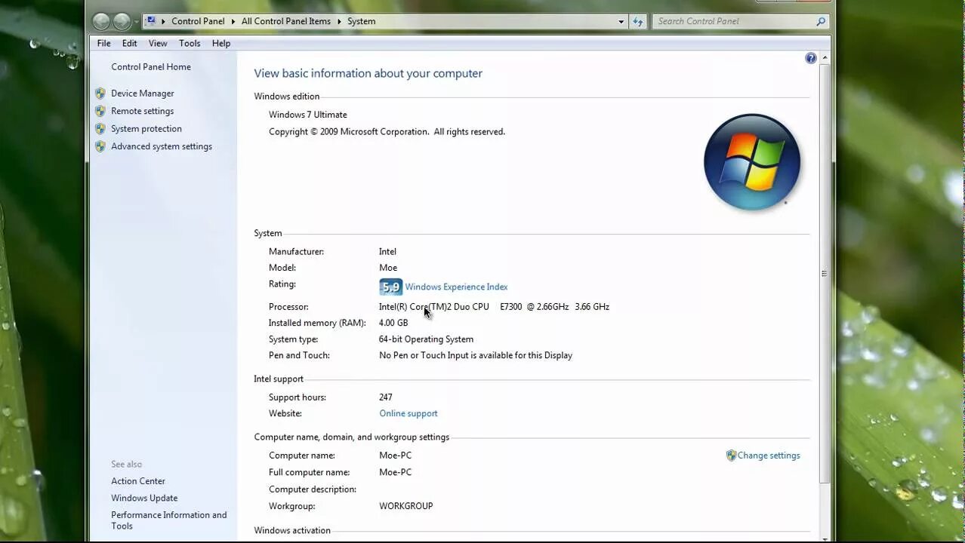Screen dimensions: 965x543
Task: Click the Search Control Panel field
Action: click(x=740, y=21)
